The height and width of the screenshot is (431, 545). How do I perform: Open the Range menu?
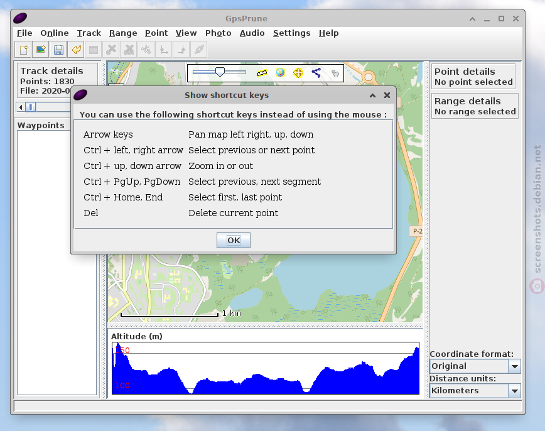123,33
